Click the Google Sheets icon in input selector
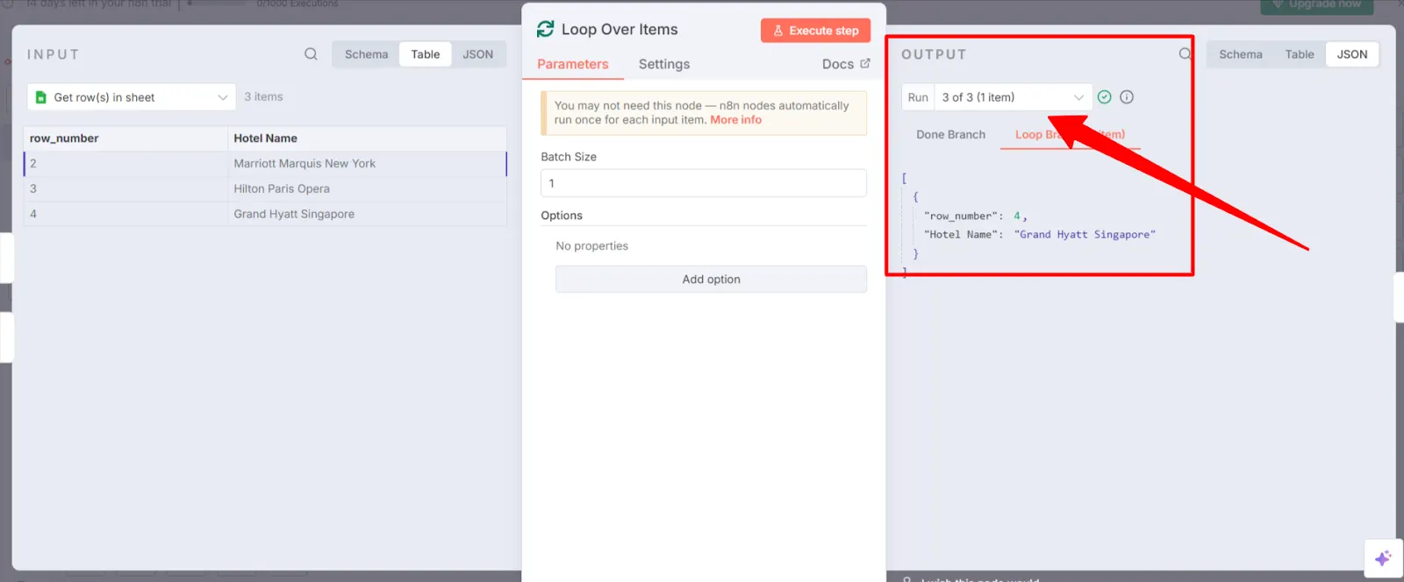 coord(40,97)
